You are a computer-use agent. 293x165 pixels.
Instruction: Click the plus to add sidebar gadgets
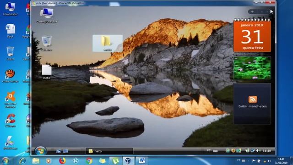[x=252, y=12]
